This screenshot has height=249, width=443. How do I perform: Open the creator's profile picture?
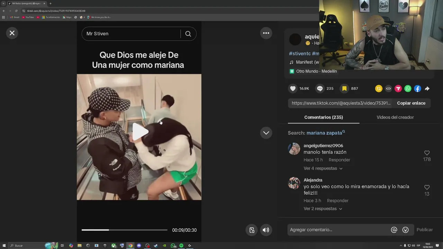click(295, 39)
